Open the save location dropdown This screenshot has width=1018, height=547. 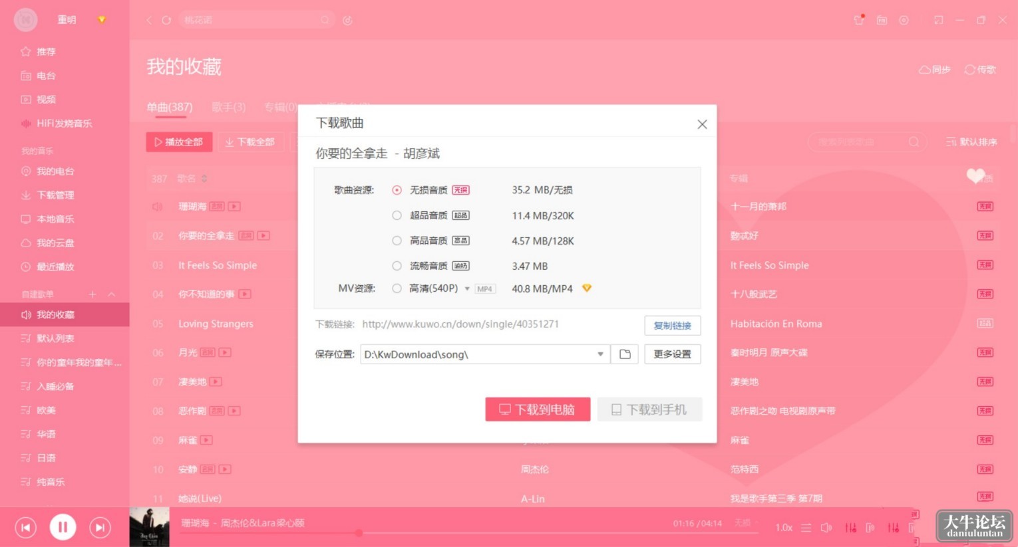(x=600, y=354)
